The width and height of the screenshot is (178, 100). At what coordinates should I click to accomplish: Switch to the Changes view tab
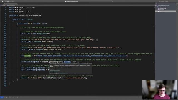[x=6, y=97]
